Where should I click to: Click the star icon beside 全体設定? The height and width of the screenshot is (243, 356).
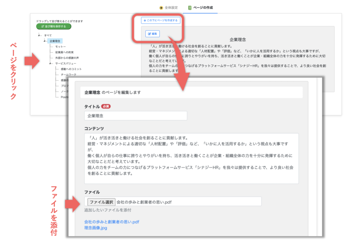(x=161, y=7)
